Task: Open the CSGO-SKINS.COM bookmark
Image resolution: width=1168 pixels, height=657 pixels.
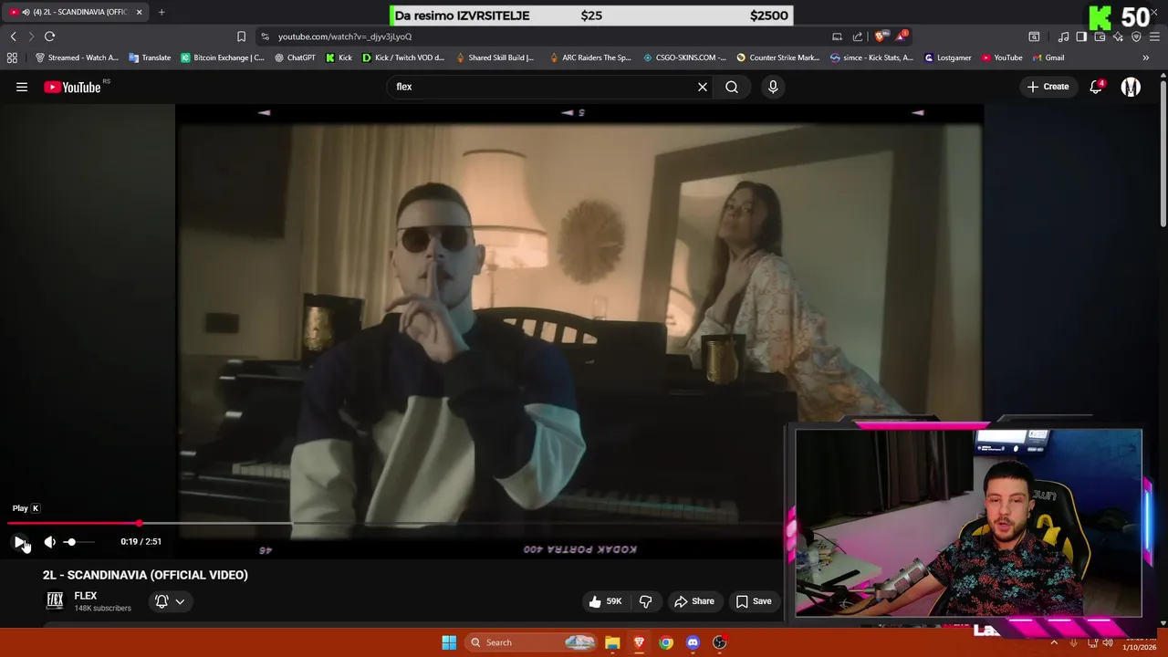Action: click(x=684, y=57)
